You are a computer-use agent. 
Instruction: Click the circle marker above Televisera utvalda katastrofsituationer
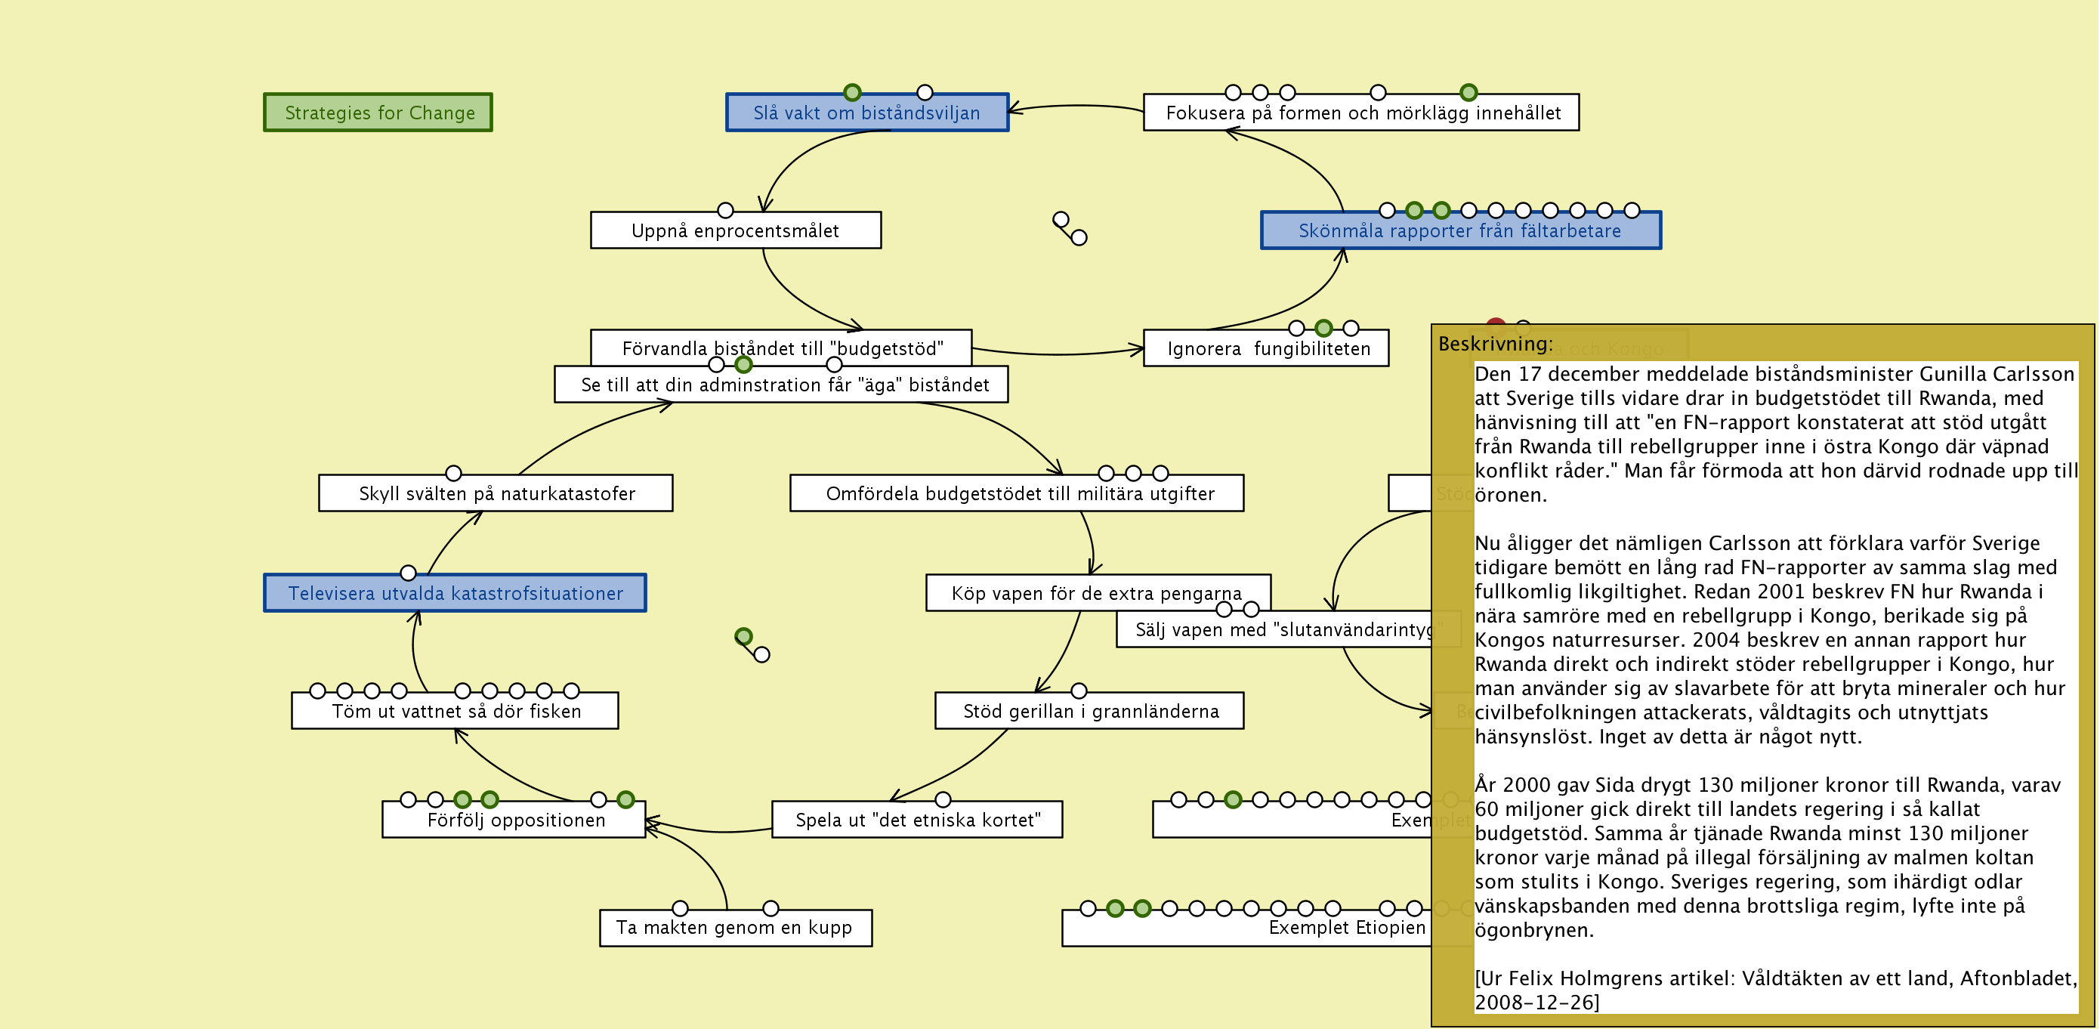[x=409, y=573]
